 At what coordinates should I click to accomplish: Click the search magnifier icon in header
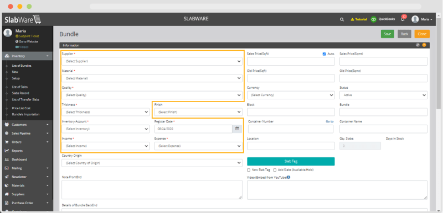342,19
